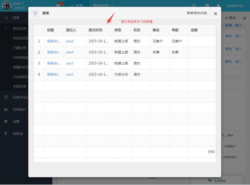Open 任务统计 in sidebar
The image size is (250, 185).
(20, 110)
